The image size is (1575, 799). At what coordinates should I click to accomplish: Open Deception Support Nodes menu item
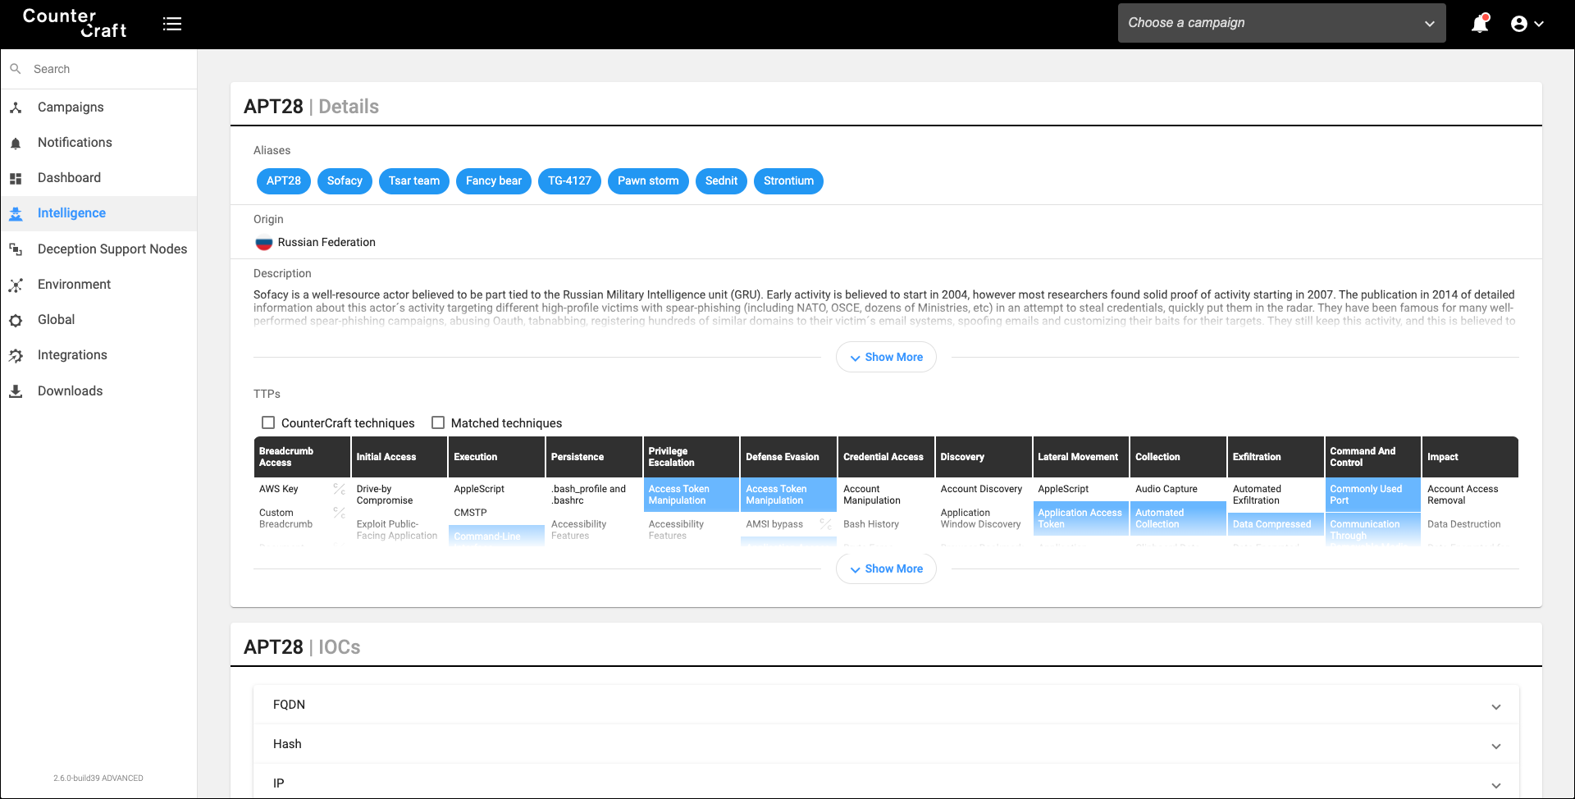pos(98,249)
